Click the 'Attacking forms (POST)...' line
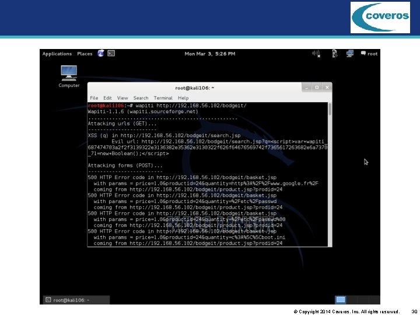Viewport: 420px width, 315px height. [x=125, y=166]
